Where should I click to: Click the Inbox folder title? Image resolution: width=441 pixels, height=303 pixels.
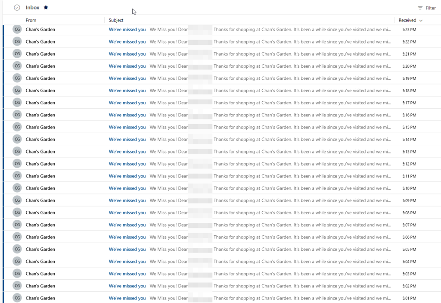pyautogui.click(x=32, y=8)
